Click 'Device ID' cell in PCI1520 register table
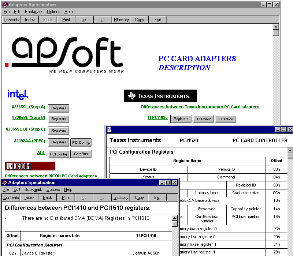Screen dimensions: 293x256 point(148,169)
